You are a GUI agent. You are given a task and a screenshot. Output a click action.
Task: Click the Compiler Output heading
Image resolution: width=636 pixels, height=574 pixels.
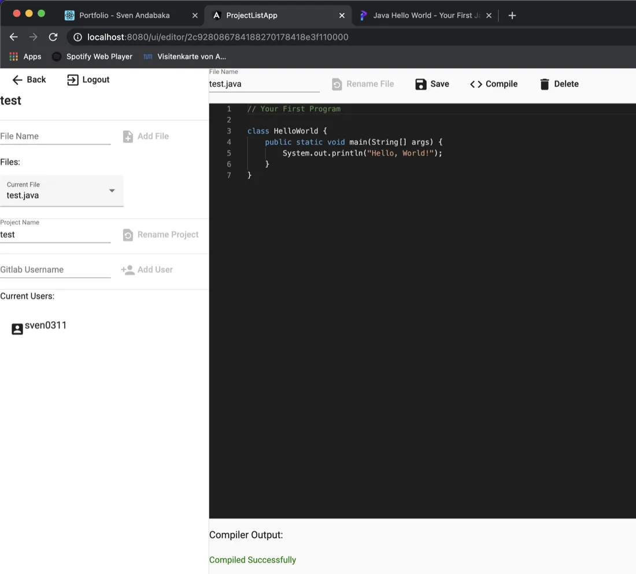point(246,535)
